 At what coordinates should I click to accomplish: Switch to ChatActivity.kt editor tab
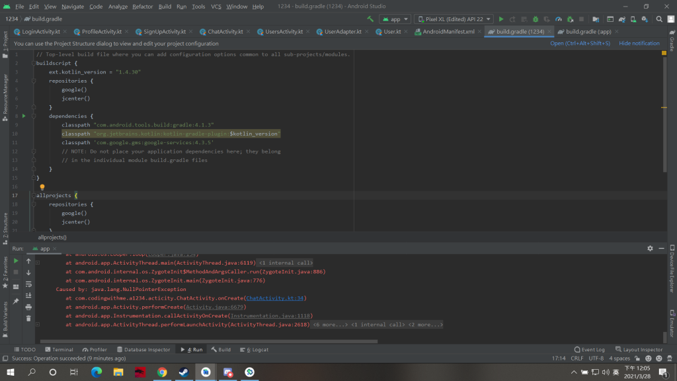pyautogui.click(x=225, y=32)
